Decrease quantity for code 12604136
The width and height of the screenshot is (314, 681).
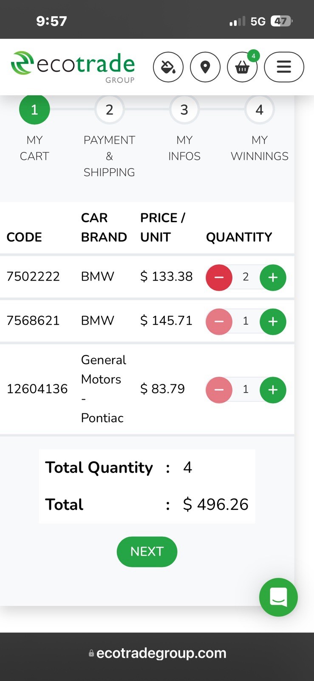click(219, 389)
